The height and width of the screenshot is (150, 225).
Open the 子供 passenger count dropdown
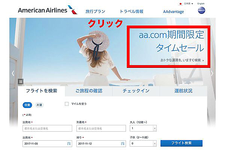(x=143, y=143)
